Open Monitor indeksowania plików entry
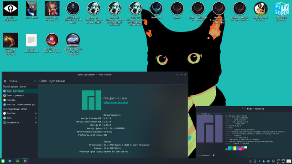Screen dimensions: 292x164 (x=20, y=105)
